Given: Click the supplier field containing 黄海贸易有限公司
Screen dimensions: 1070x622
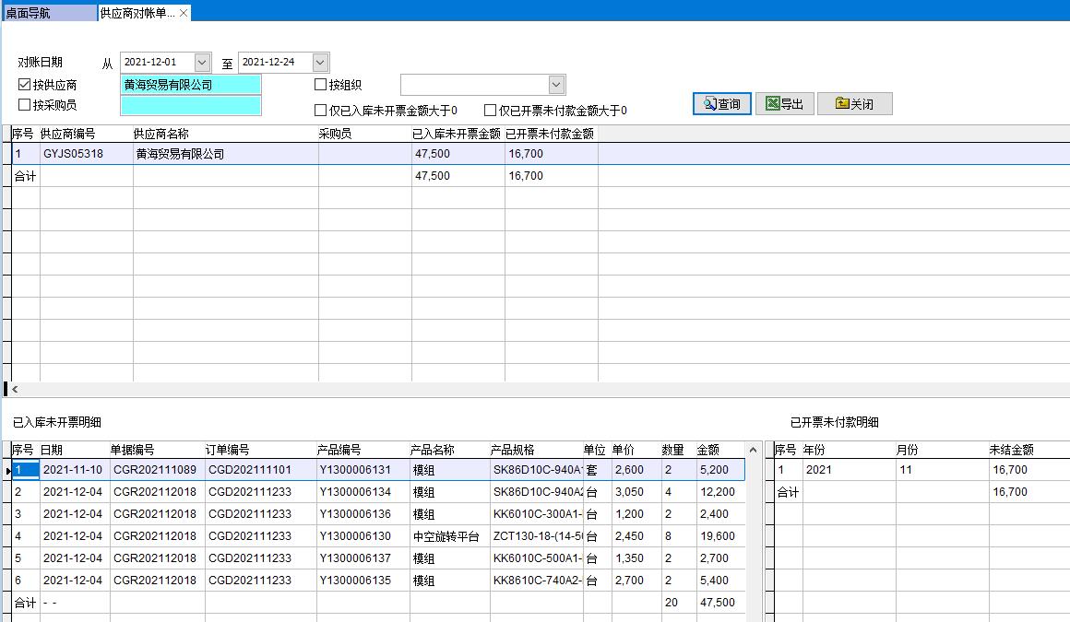Looking at the screenshot, I should [x=190, y=85].
